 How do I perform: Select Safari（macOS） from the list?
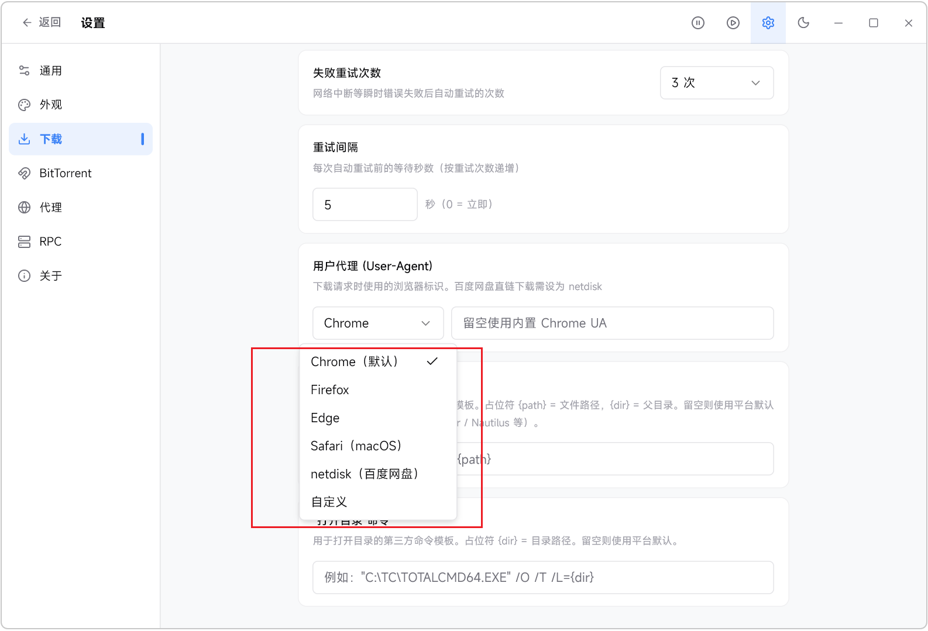point(378,446)
